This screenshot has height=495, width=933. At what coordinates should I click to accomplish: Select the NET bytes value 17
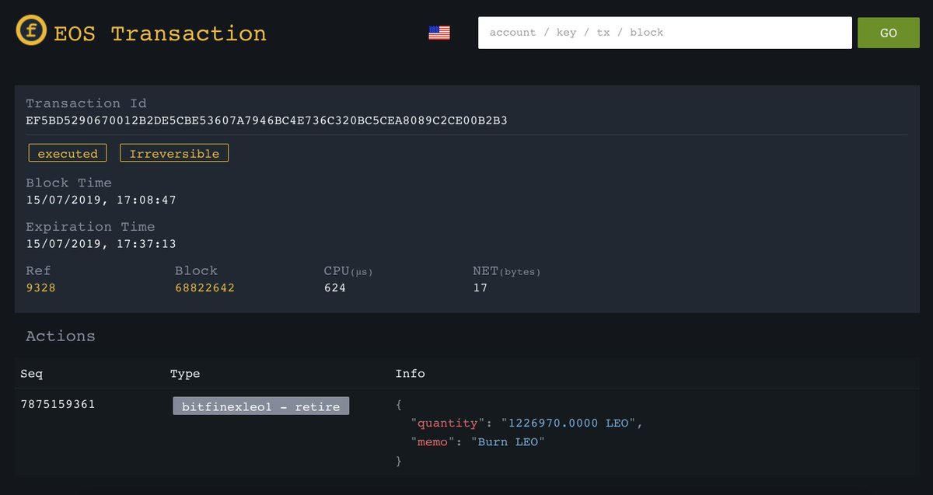click(x=480, y=288)
